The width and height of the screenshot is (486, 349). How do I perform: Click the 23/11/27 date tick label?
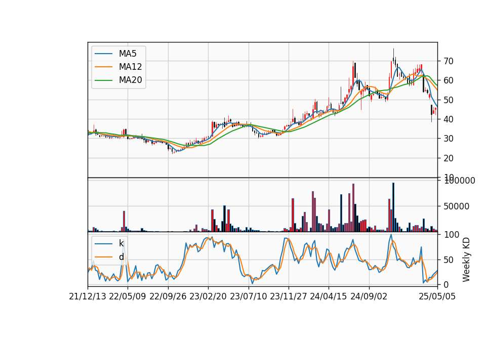coord(289,297)
